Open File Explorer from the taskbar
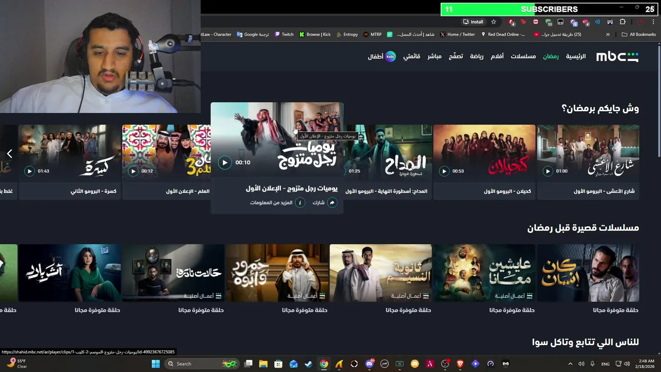 click(263, 364)
